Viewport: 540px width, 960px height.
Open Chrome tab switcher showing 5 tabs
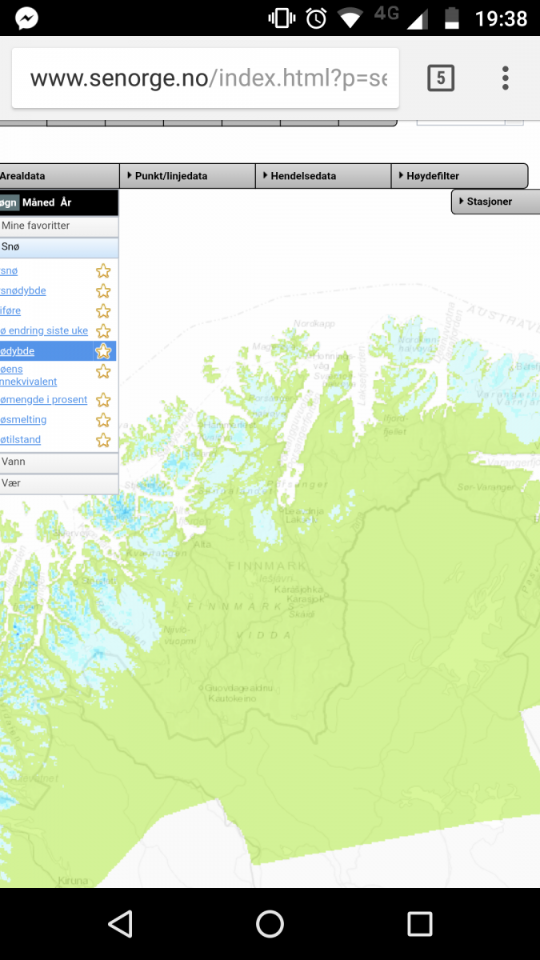[x=441, y=78]
